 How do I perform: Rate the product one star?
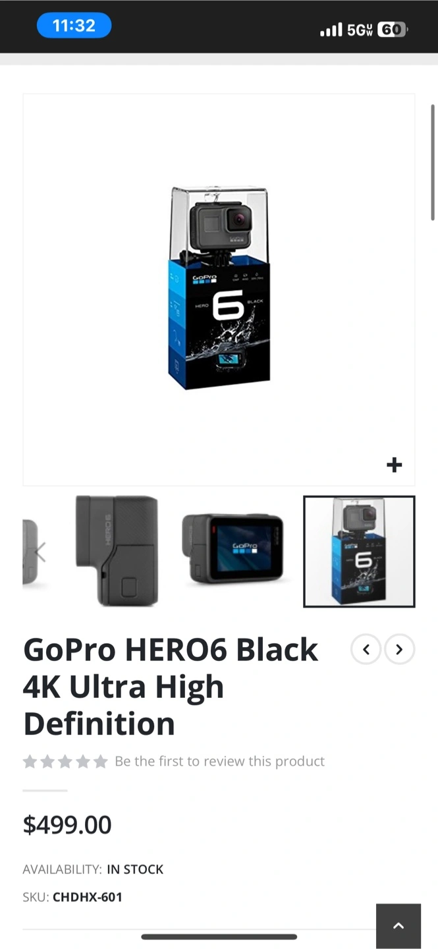[x=30, y=762]
